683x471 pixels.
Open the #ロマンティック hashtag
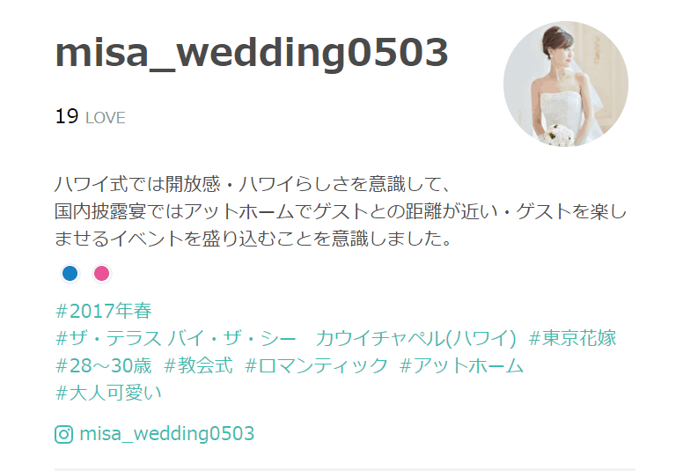pos(316,366)
